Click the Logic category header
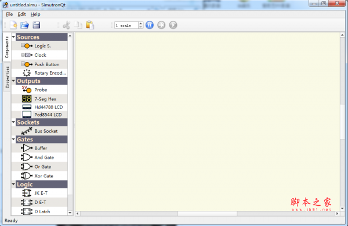The height and width of the screenshot is (226, 348). pos(42,184)
